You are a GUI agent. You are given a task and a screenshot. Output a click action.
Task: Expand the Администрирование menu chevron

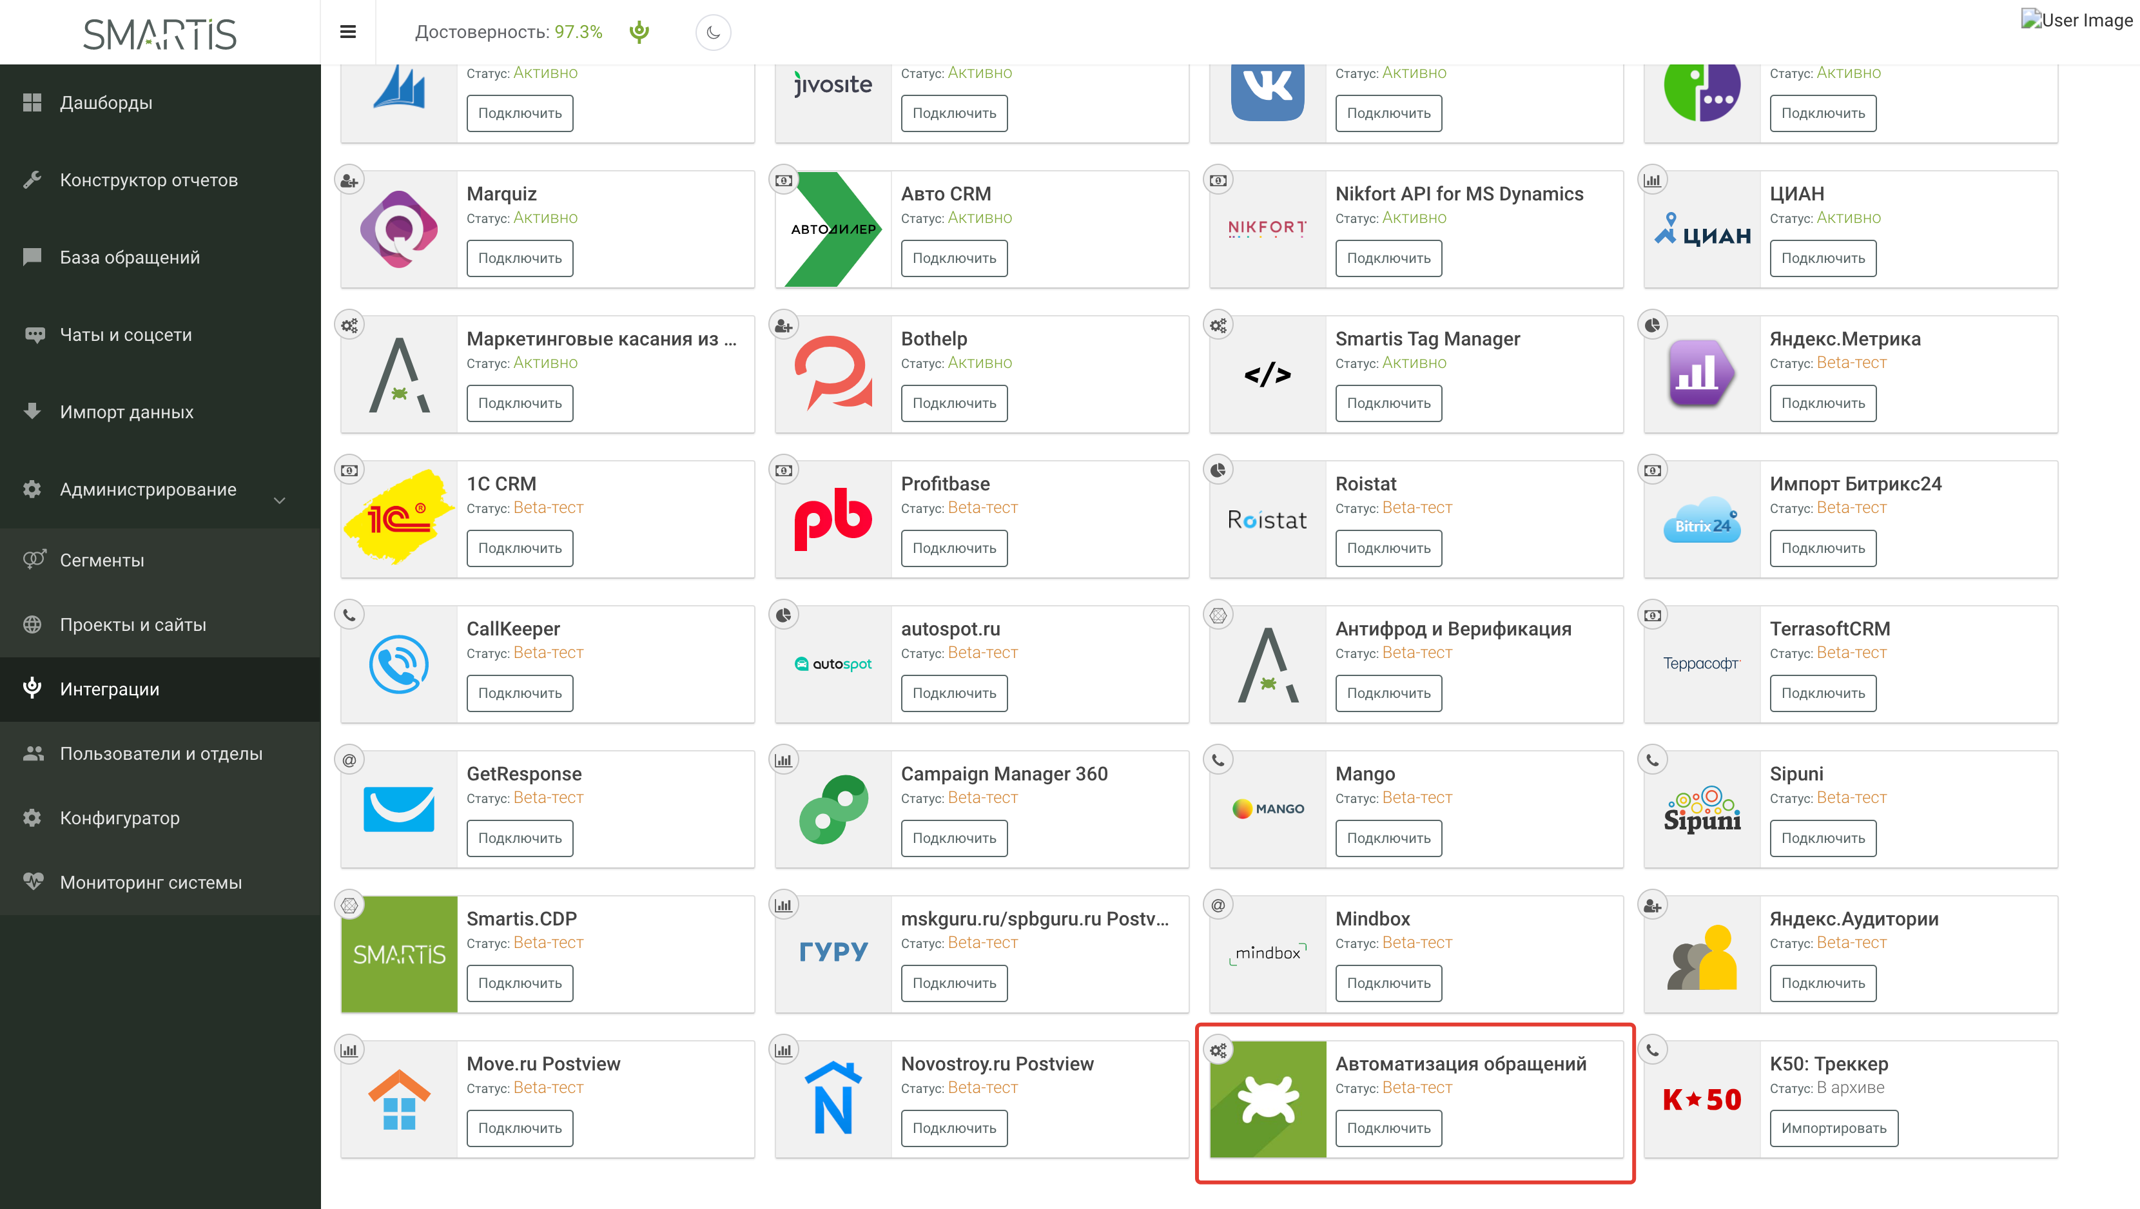tap(280, 501)
